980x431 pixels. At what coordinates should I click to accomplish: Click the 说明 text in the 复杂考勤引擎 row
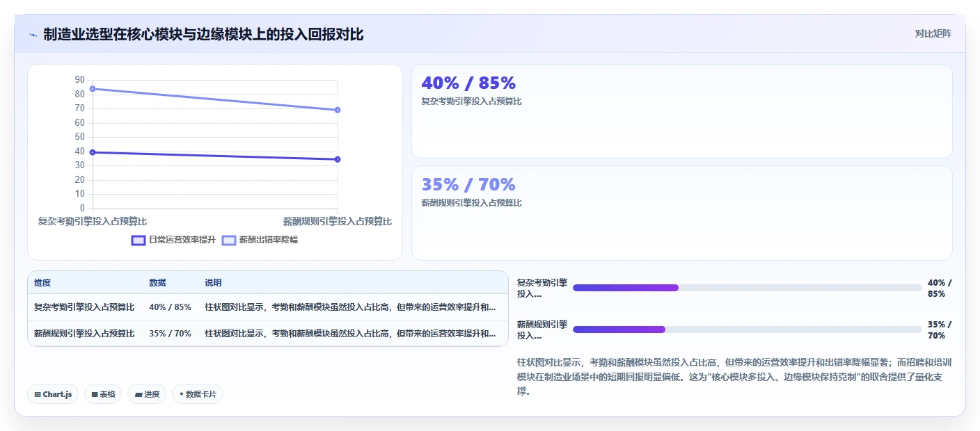350,307
